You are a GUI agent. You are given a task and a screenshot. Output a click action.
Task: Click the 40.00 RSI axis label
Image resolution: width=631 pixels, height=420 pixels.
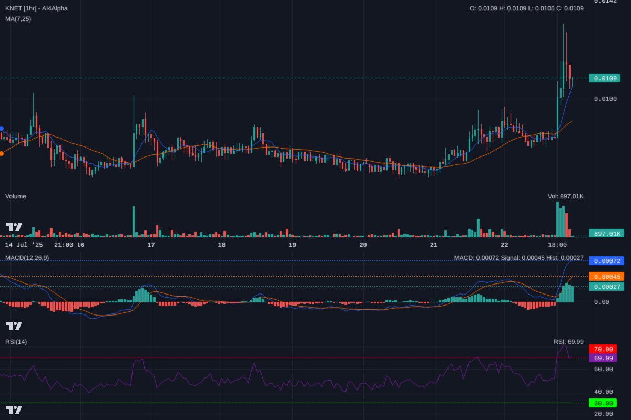(x=604, y=392)
